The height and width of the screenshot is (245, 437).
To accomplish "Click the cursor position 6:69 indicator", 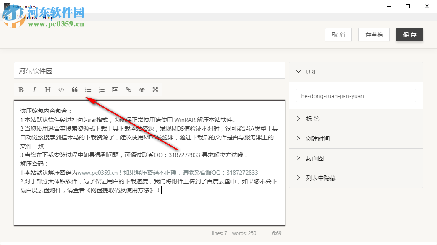I will [277, 233].
